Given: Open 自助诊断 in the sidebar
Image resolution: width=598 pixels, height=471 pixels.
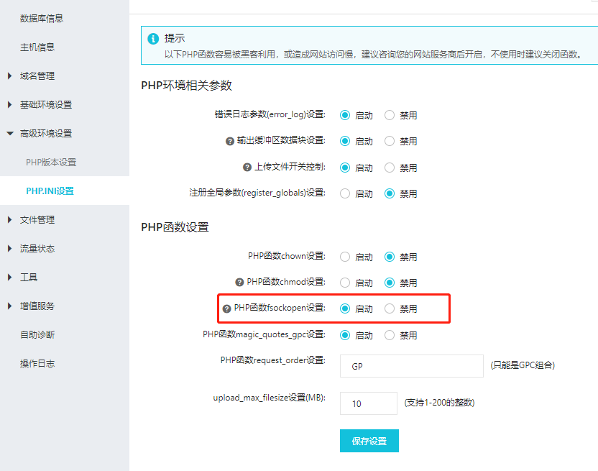Looking at the screenshot, I should coord(37,335).
